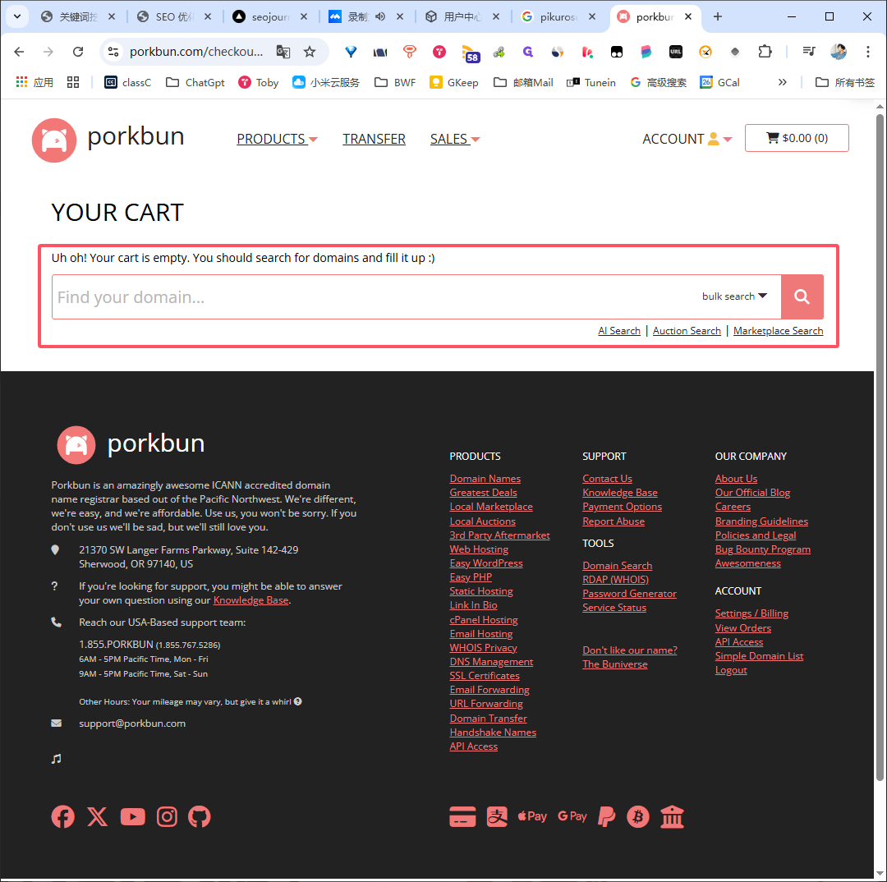This screenshot has width=887, height=882.
Task: Click the porkbun pig logo in header
Action: pos(54,140)
